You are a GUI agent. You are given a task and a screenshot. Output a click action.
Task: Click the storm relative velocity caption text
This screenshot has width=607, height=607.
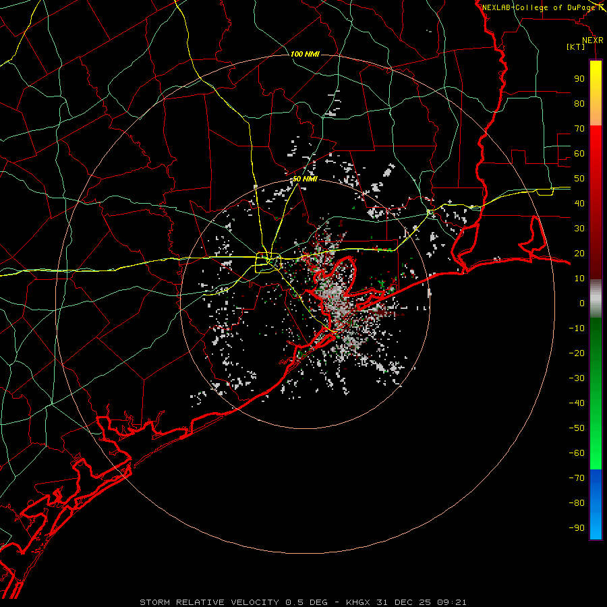[x=303, y=602]
